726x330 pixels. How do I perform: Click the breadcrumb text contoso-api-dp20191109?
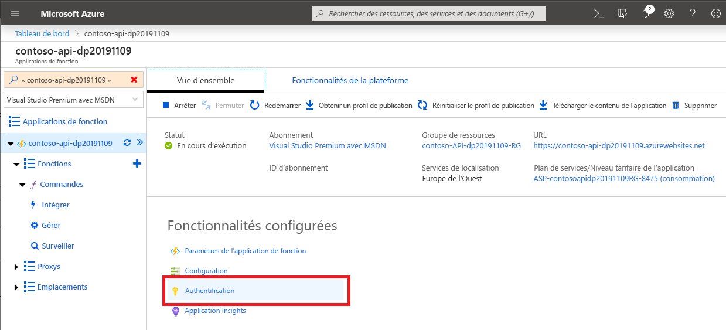pos(127,33)
